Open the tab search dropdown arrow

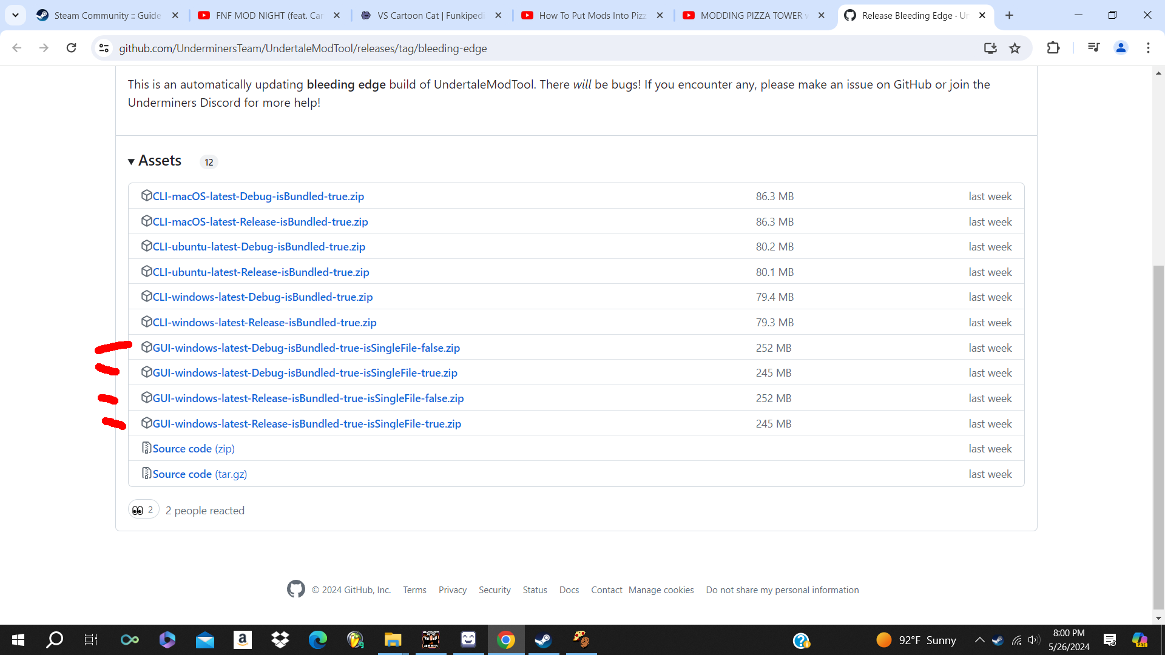tap(15, 15)
